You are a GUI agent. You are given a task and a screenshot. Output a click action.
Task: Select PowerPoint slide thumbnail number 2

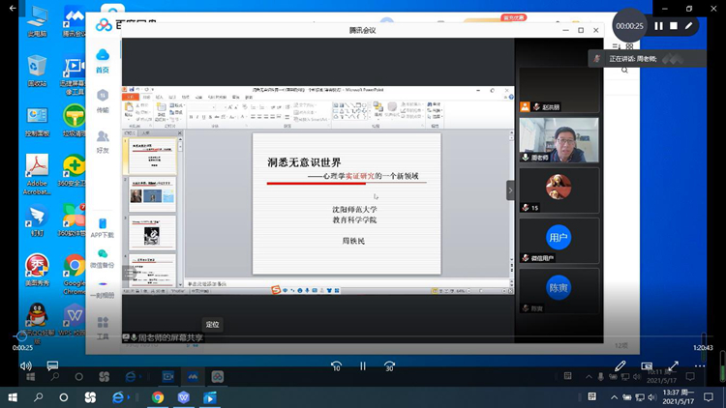coord(152,194)
